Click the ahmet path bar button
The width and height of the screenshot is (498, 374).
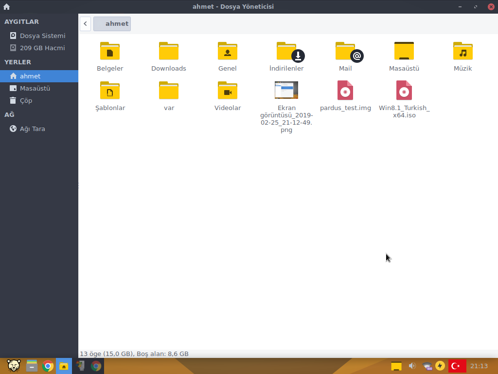point(112,23)
